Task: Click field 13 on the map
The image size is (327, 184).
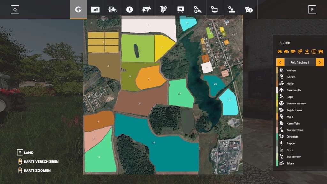Action: pyautogui.click(x=154, y=142)
